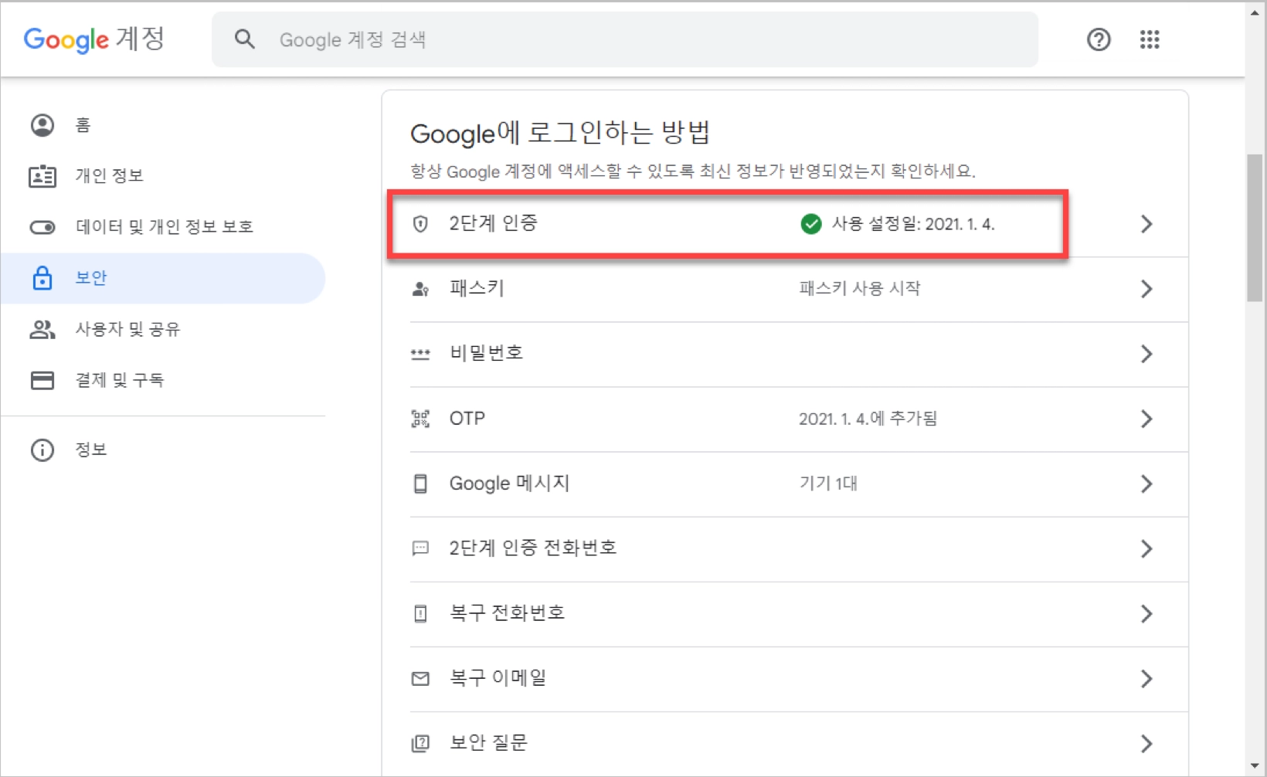Expand the 2단계 인증 row chevron
This screenshot has width=1267, height=777.
coord(1146,224)
